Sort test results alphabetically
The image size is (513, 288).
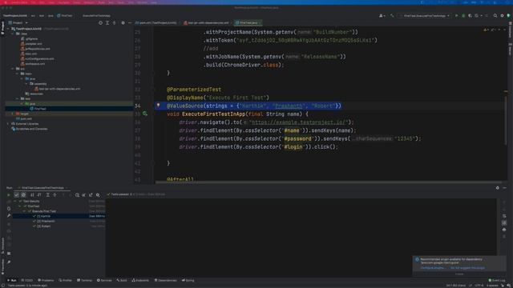(x=32, y=195)
